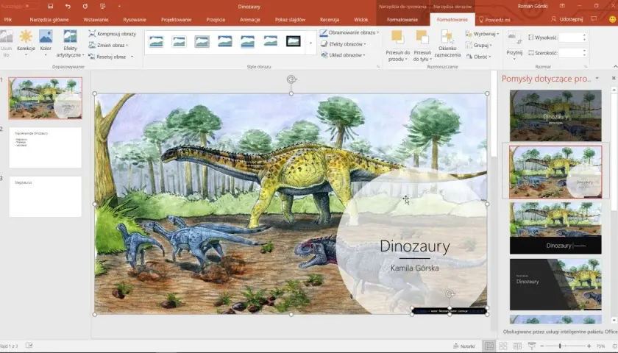Choose design idea with black title bar
The image size is (618, 353).
[x=555, y=228]
